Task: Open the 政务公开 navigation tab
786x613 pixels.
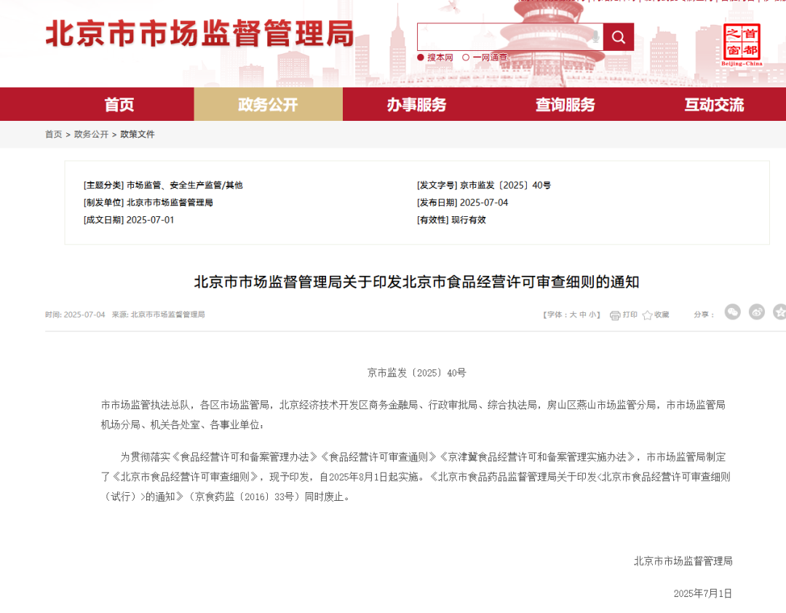Action: click(268, 104)
